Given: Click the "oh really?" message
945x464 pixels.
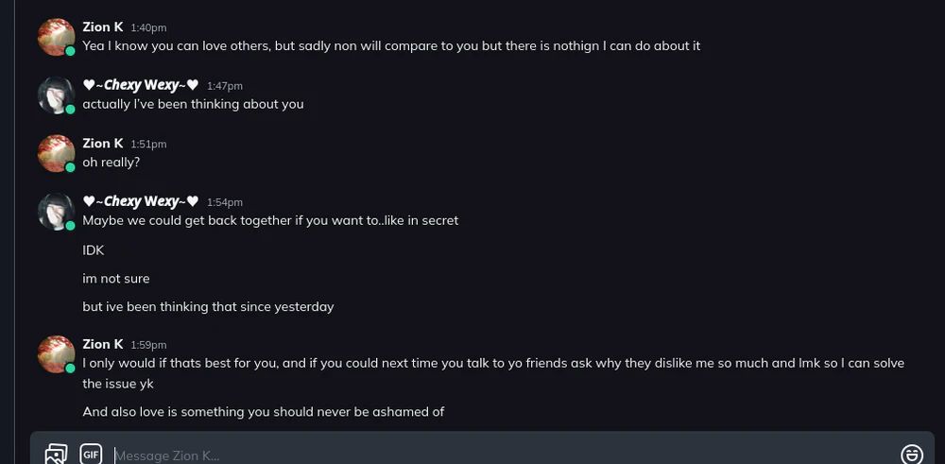Looking at the screenshot, I should coord(112,163).
